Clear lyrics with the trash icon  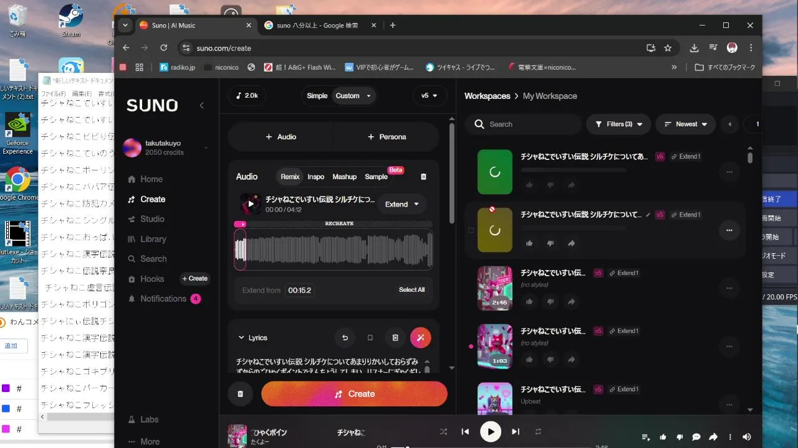pyautogui.click(x=395, y=338)
